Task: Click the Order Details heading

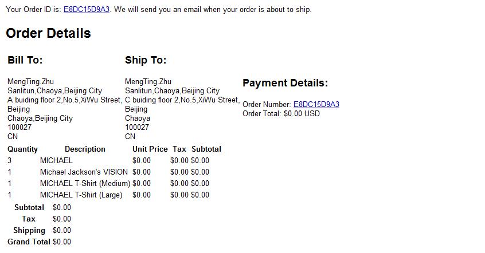Action: (48, 34)
